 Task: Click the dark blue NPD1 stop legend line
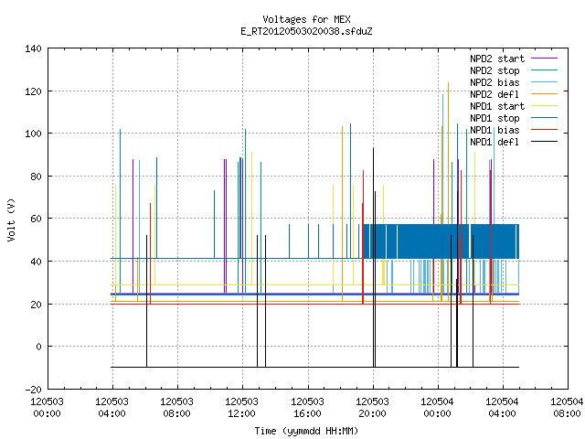545,118
